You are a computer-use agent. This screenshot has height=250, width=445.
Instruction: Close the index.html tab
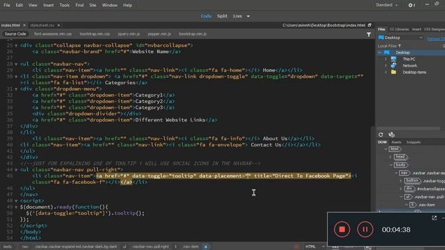click(24, 25)
